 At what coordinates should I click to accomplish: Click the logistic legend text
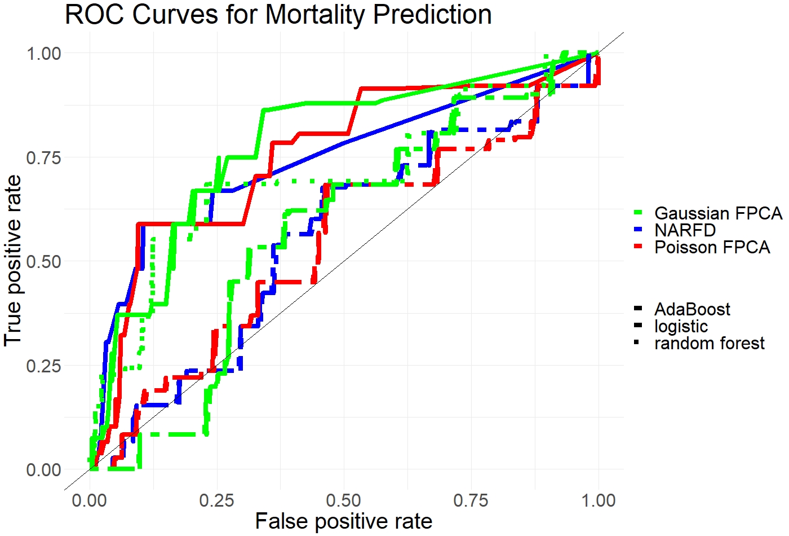click(x=681, y=326)
